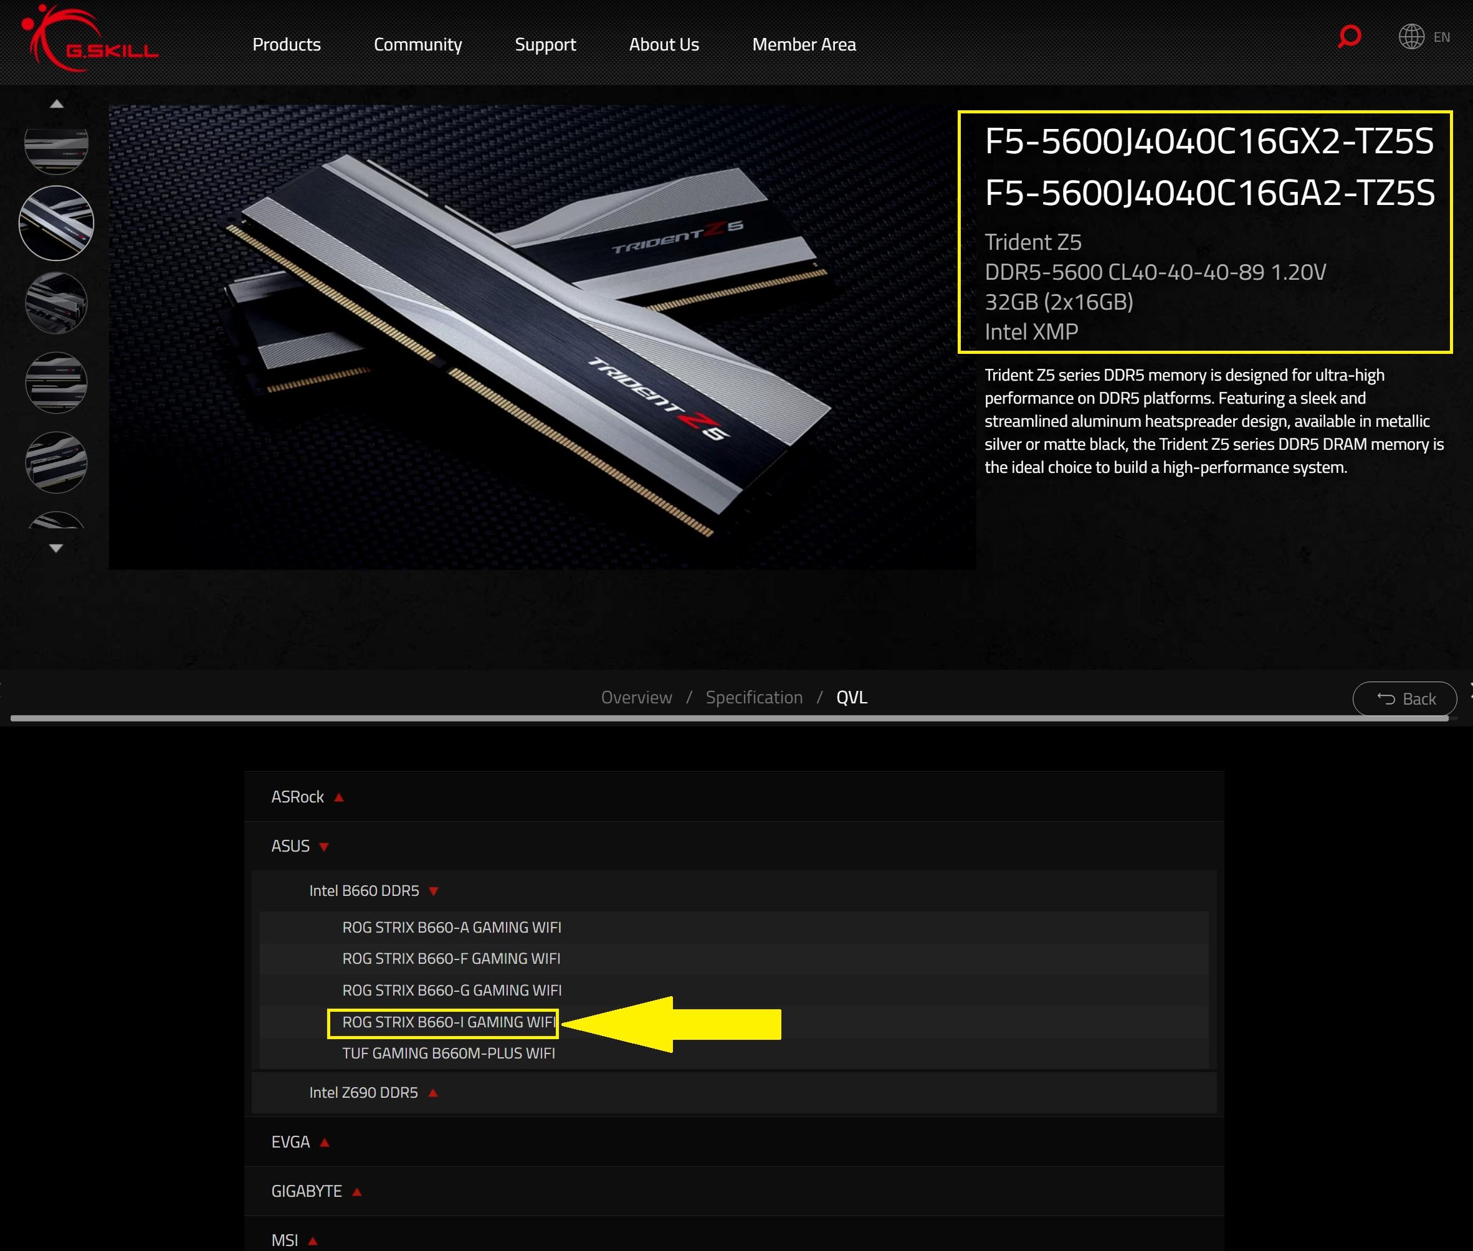Viewport: 1473px width, 1251px height.
Task: Select the fourth product thumbnail
Action: (56, 383)
